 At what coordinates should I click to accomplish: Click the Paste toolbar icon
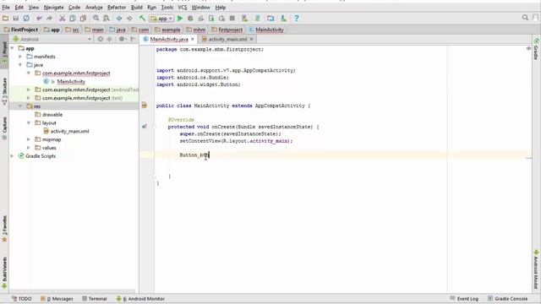(x=83, y=19)
